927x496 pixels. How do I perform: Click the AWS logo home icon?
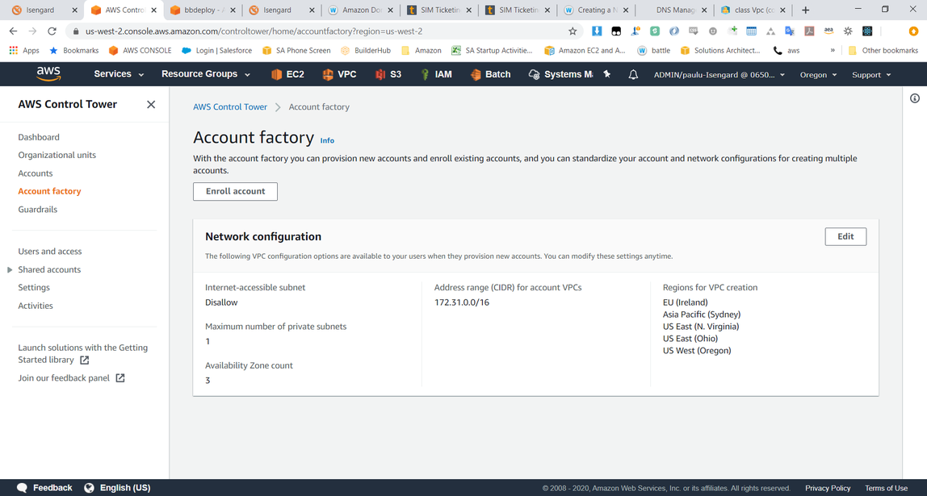[48, 74]
